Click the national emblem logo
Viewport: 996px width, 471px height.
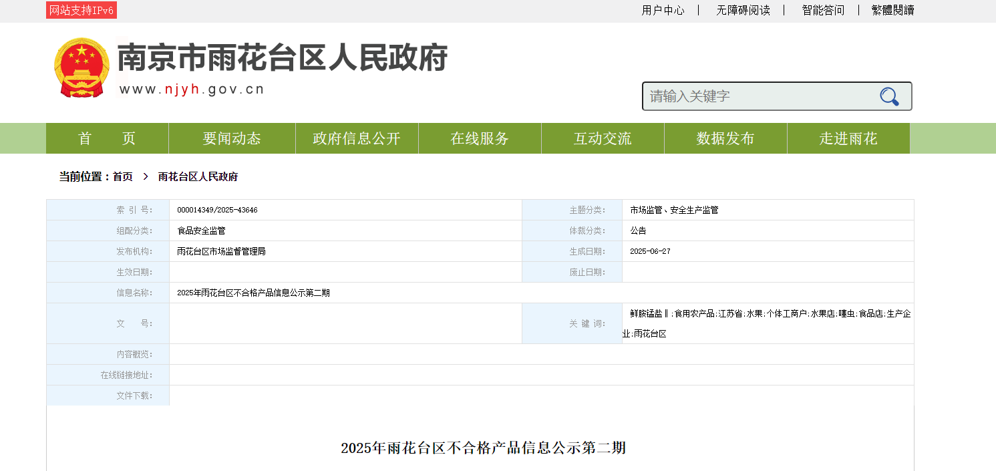[x=81, y=68]
